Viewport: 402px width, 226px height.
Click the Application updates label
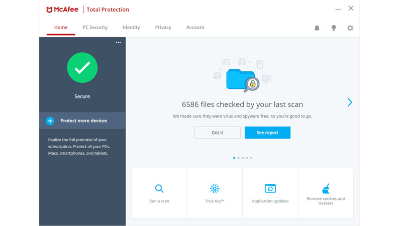tap(270, 201)
